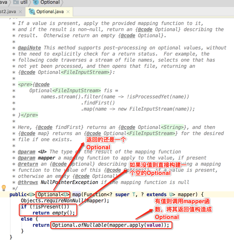The image size is (234, 244).
Task: Click the 'isPresent()' call
Action: pos(52,206)
